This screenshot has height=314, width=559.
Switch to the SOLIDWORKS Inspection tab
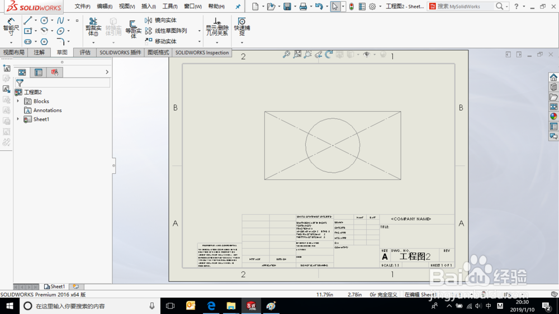(x=202, y=53)
